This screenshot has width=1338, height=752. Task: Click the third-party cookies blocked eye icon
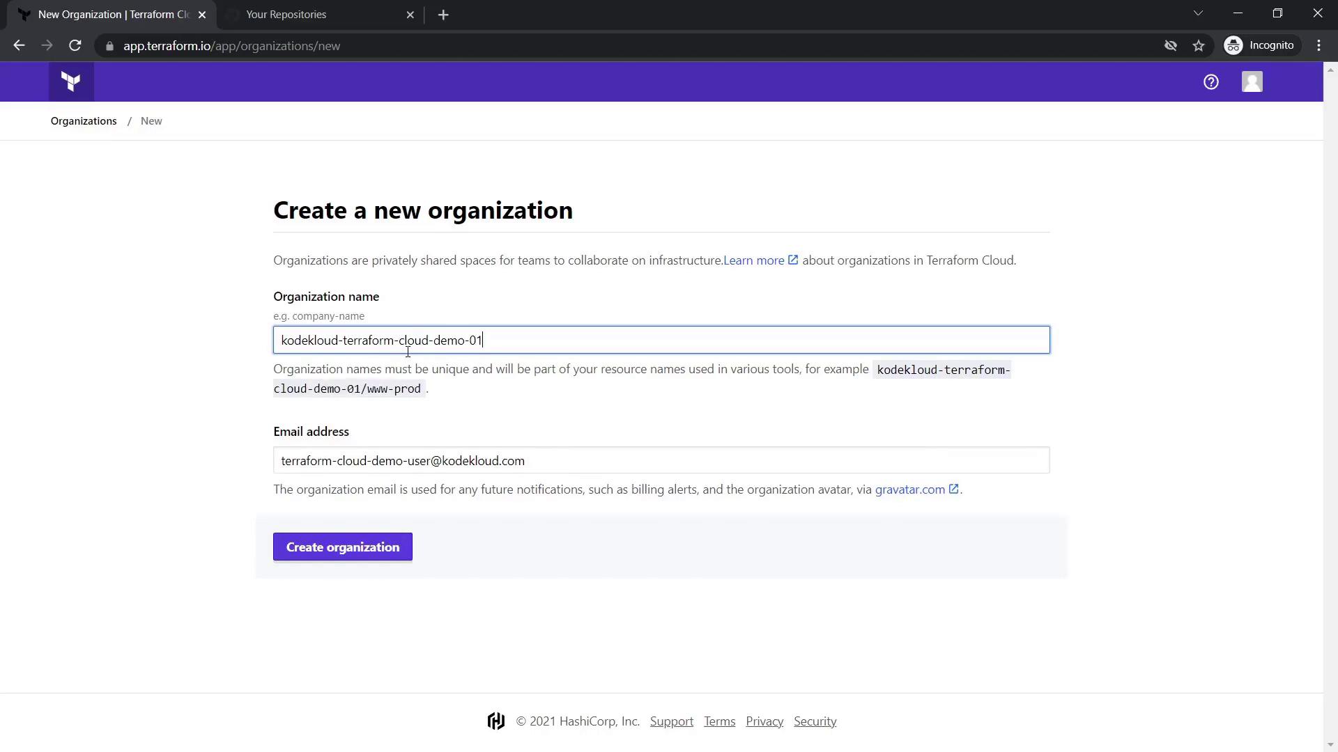1171,46
